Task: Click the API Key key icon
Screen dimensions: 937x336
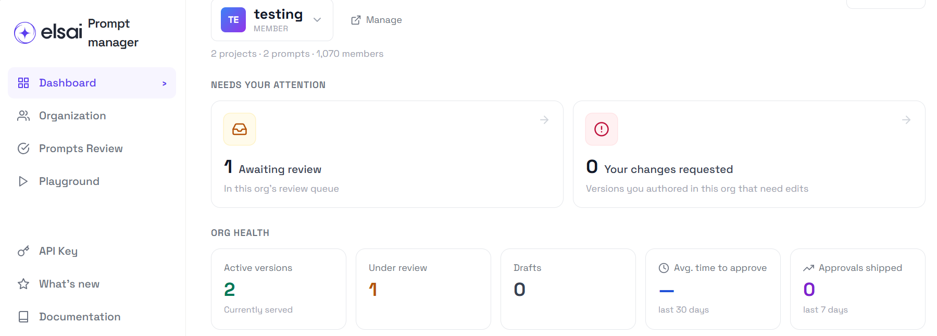Action: (23, 251)
